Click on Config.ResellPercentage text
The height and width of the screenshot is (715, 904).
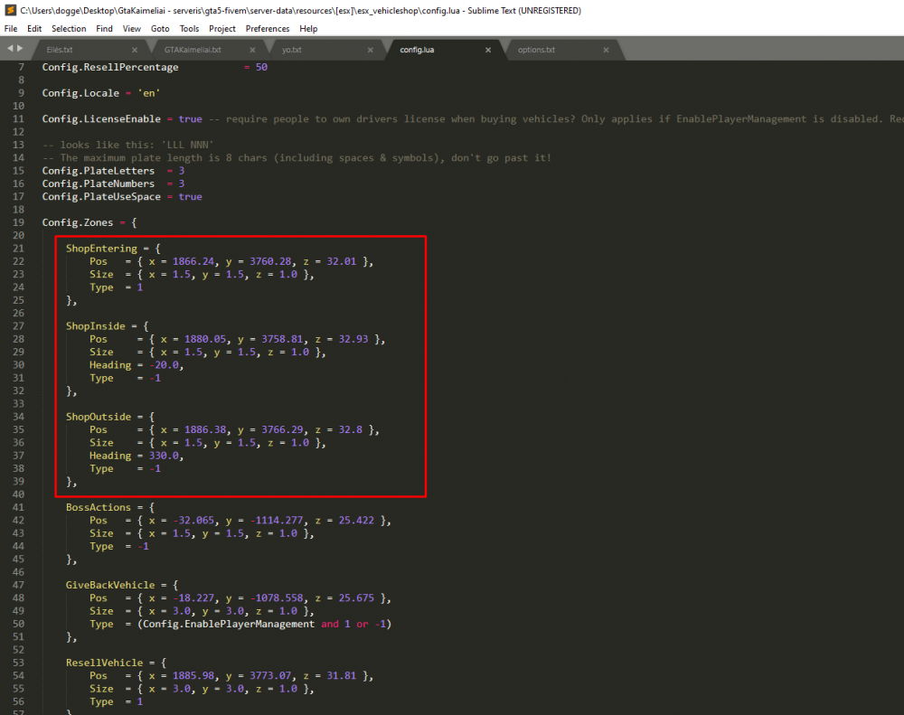[x=110, y=68]
